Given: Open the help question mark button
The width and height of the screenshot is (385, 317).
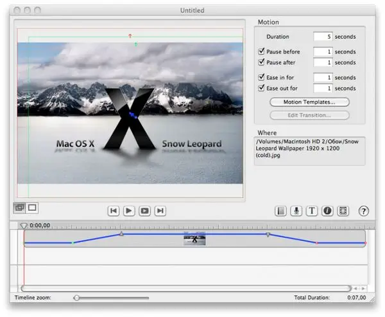Looking at the screenshot, I should coord(363,211).
